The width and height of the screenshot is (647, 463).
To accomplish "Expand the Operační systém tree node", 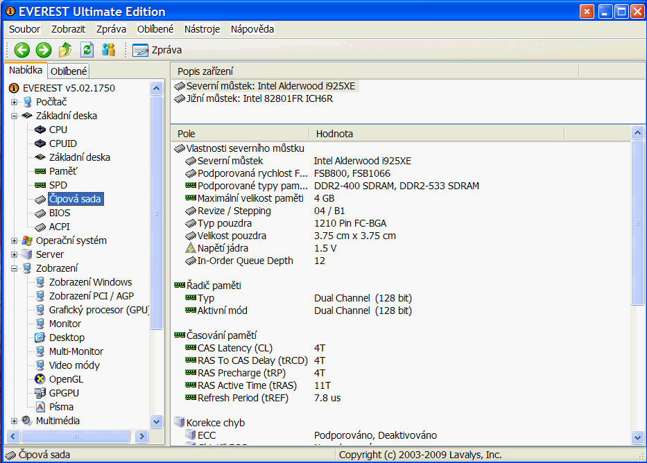I will click(x=14, y=241).
